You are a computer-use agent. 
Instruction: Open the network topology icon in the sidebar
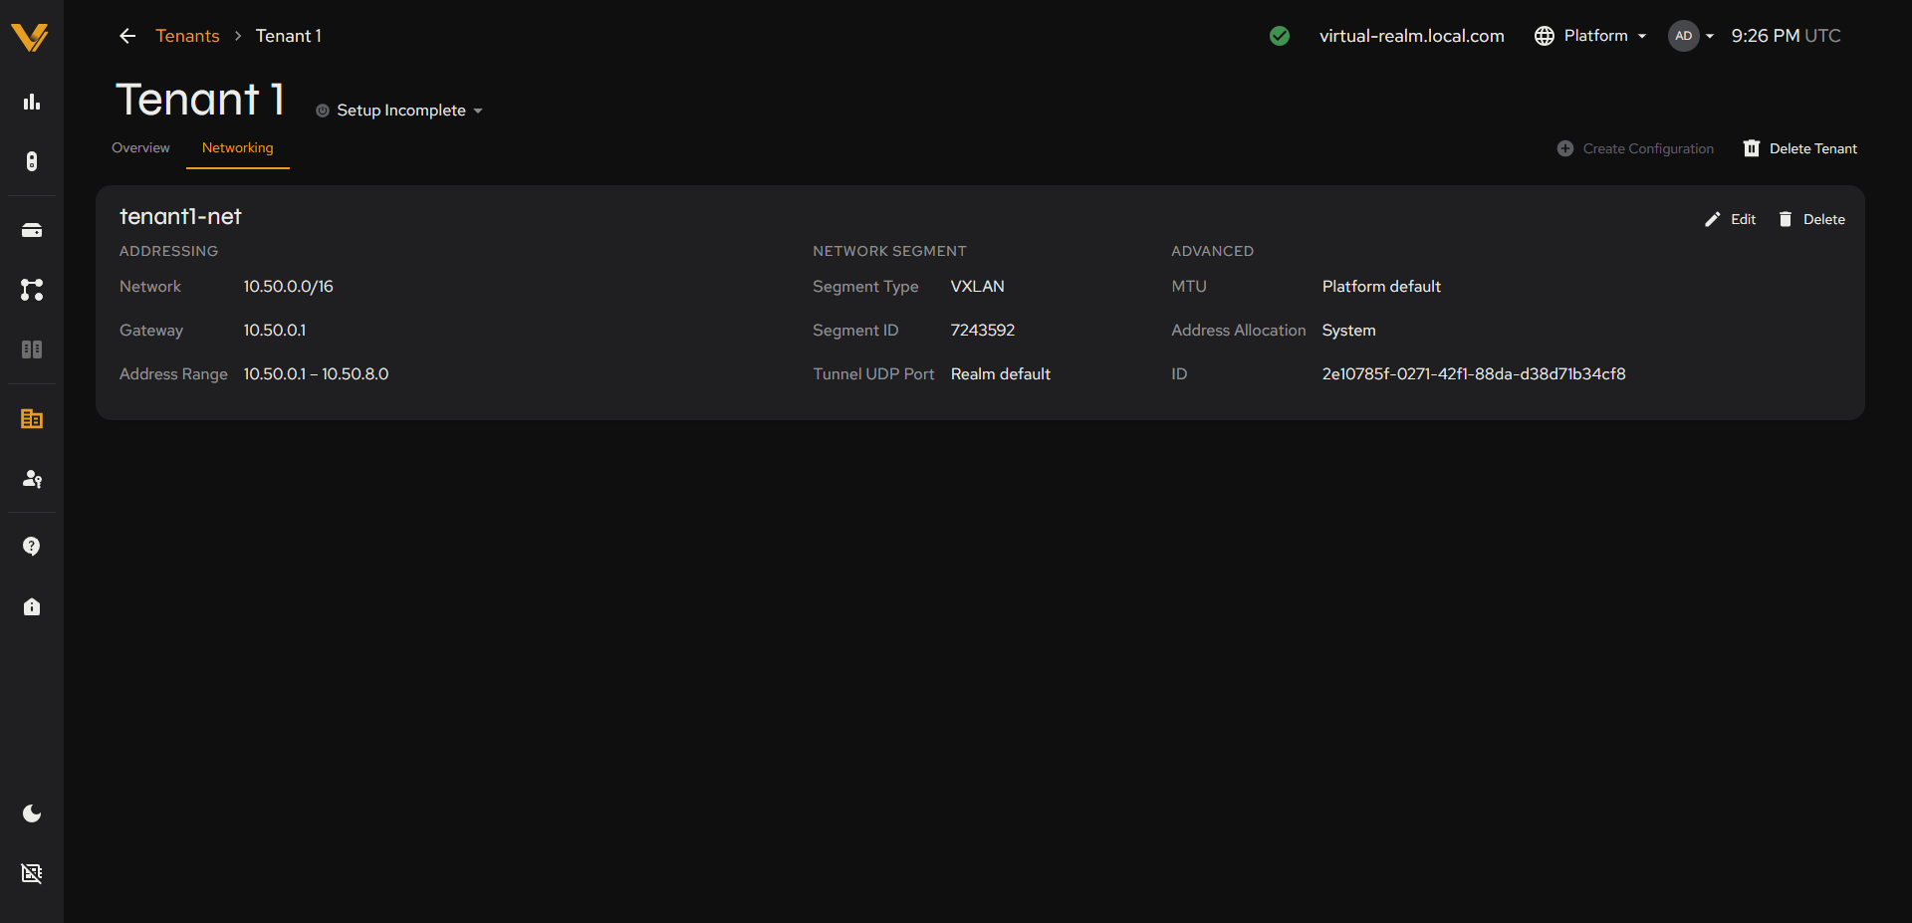click(x=32, y=290)
